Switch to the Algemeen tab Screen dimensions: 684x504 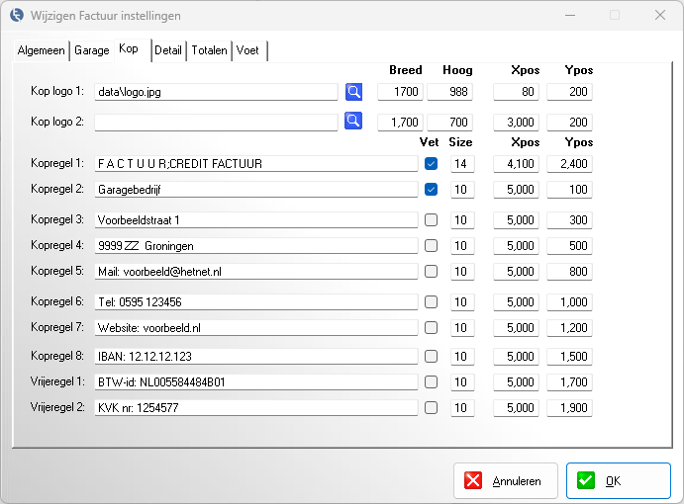pyautogui.click(x=41, y=50)
